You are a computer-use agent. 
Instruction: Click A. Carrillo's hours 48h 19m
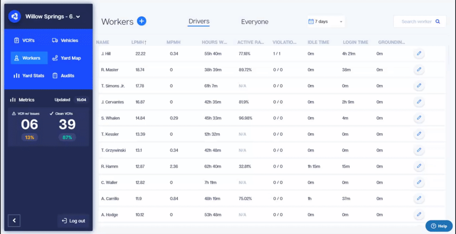(x=212, y=199)
